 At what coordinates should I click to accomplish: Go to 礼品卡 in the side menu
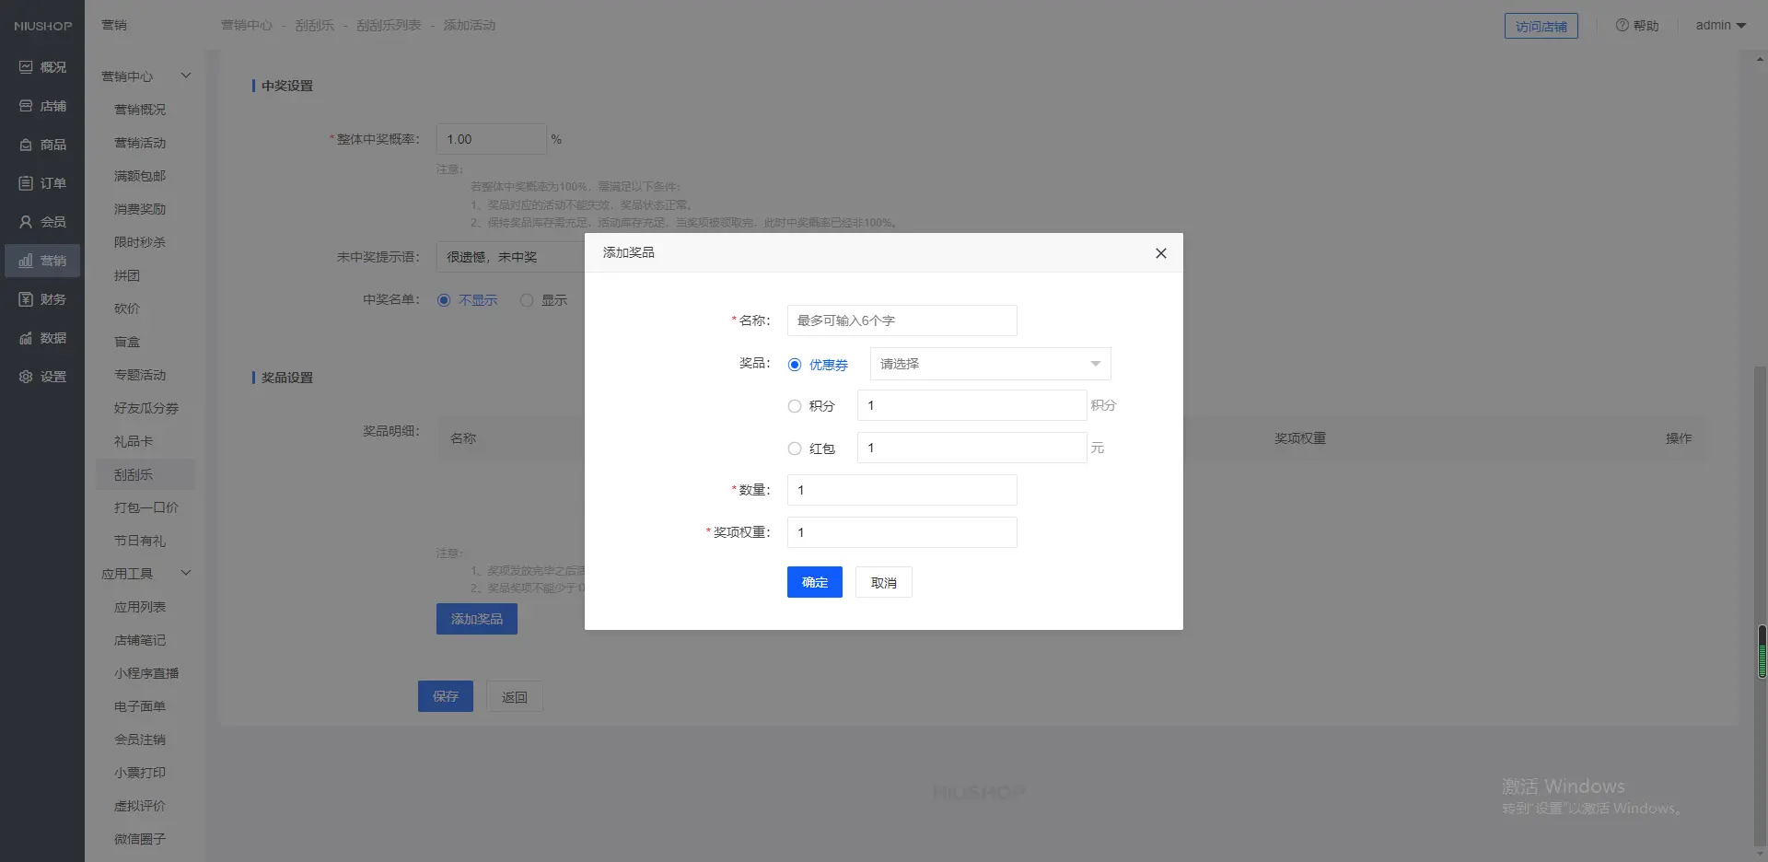(x=134, y=441)
